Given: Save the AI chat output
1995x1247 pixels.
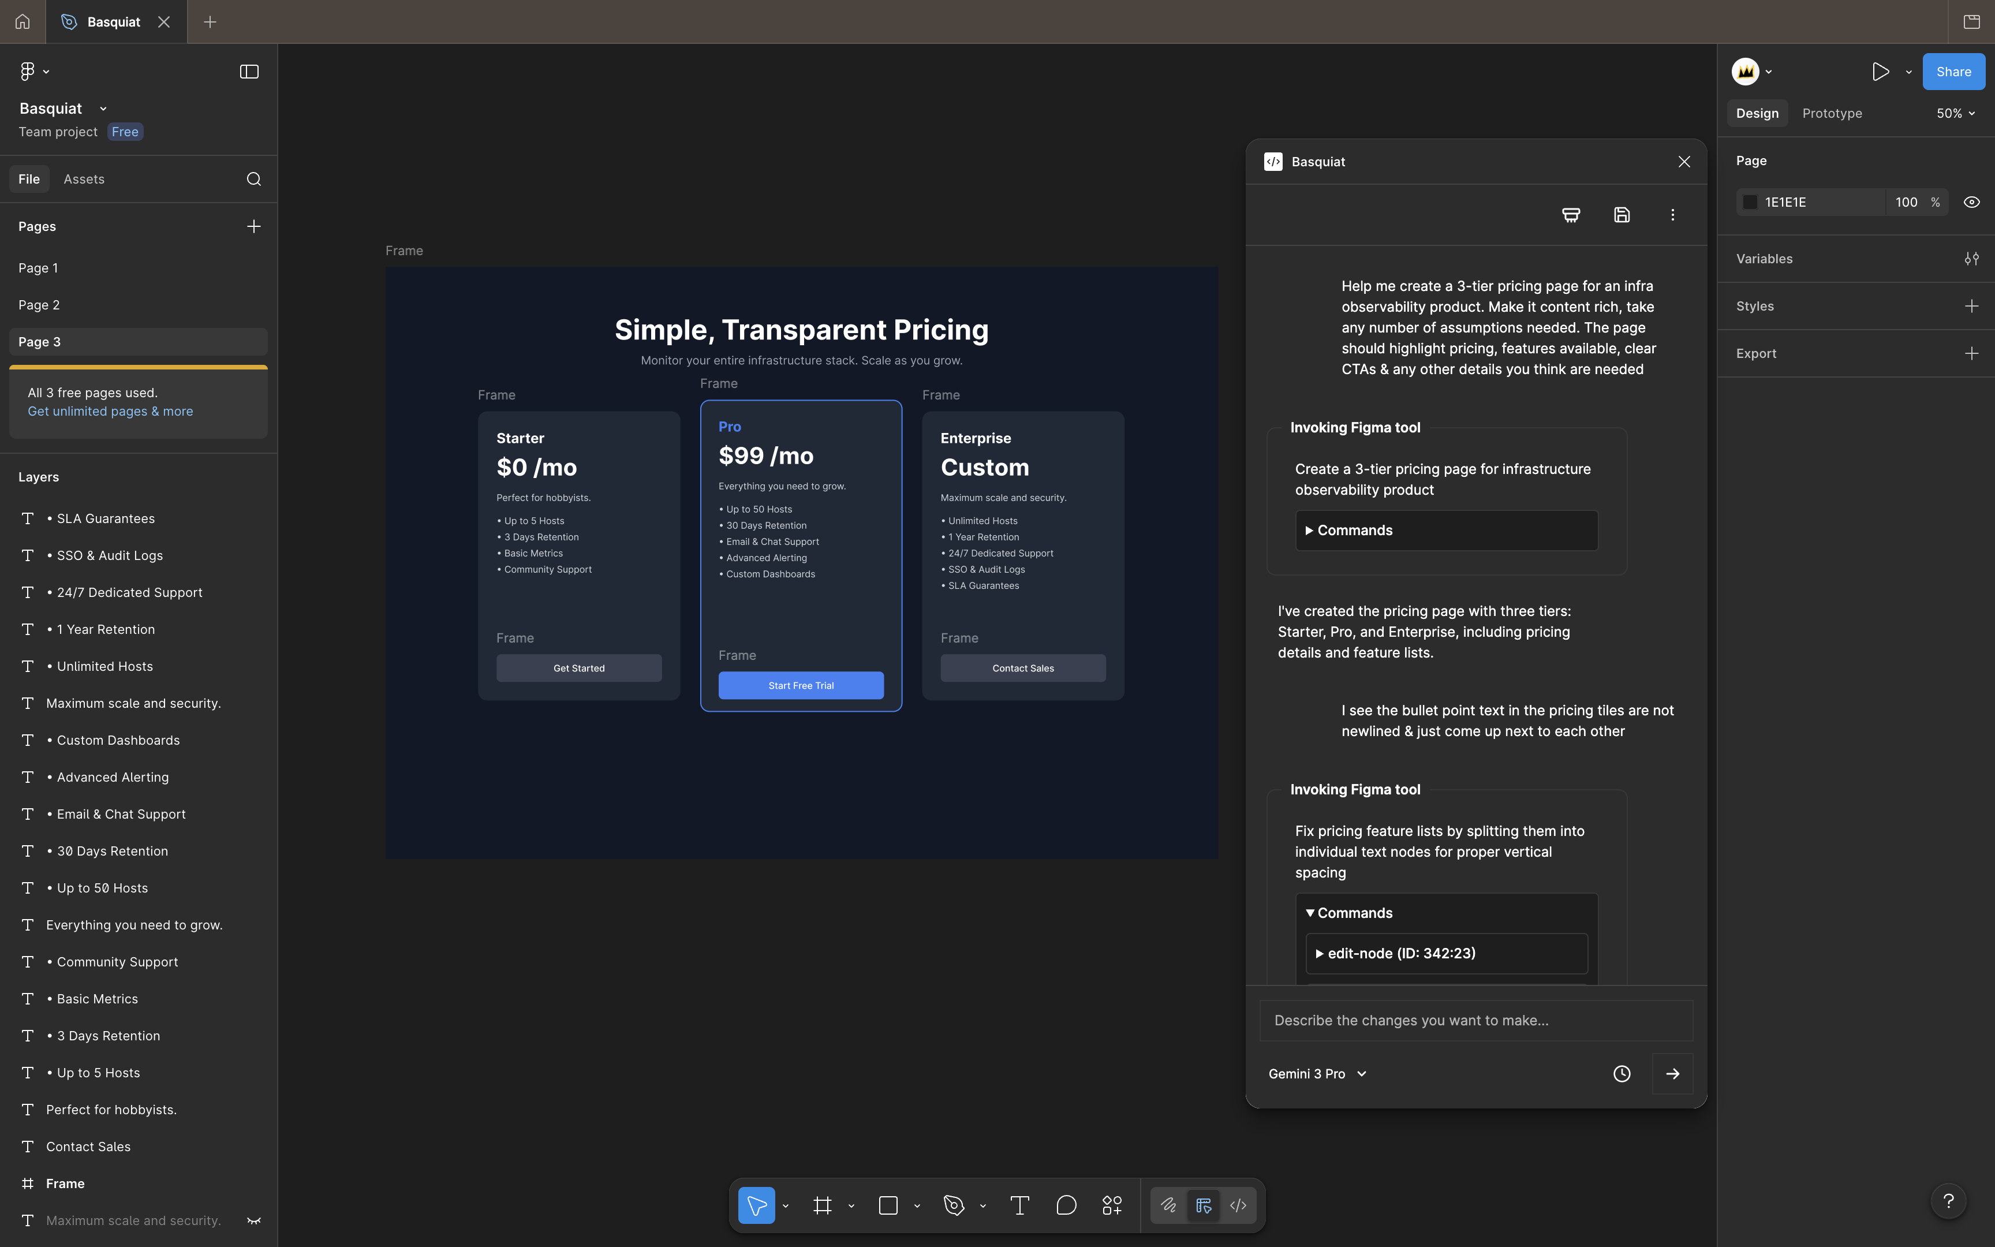Looking at the screenshot, I should [x=1622, y=214].
